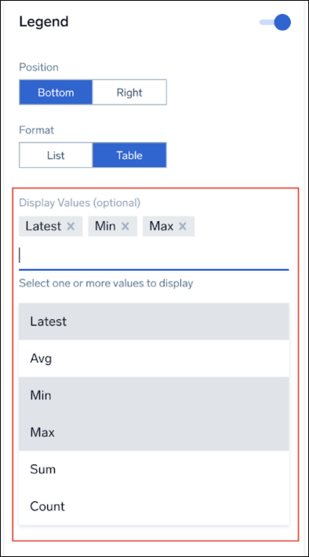Screen dimensions: 309x557
Task: Choose the List legend format
Action: 56,155
